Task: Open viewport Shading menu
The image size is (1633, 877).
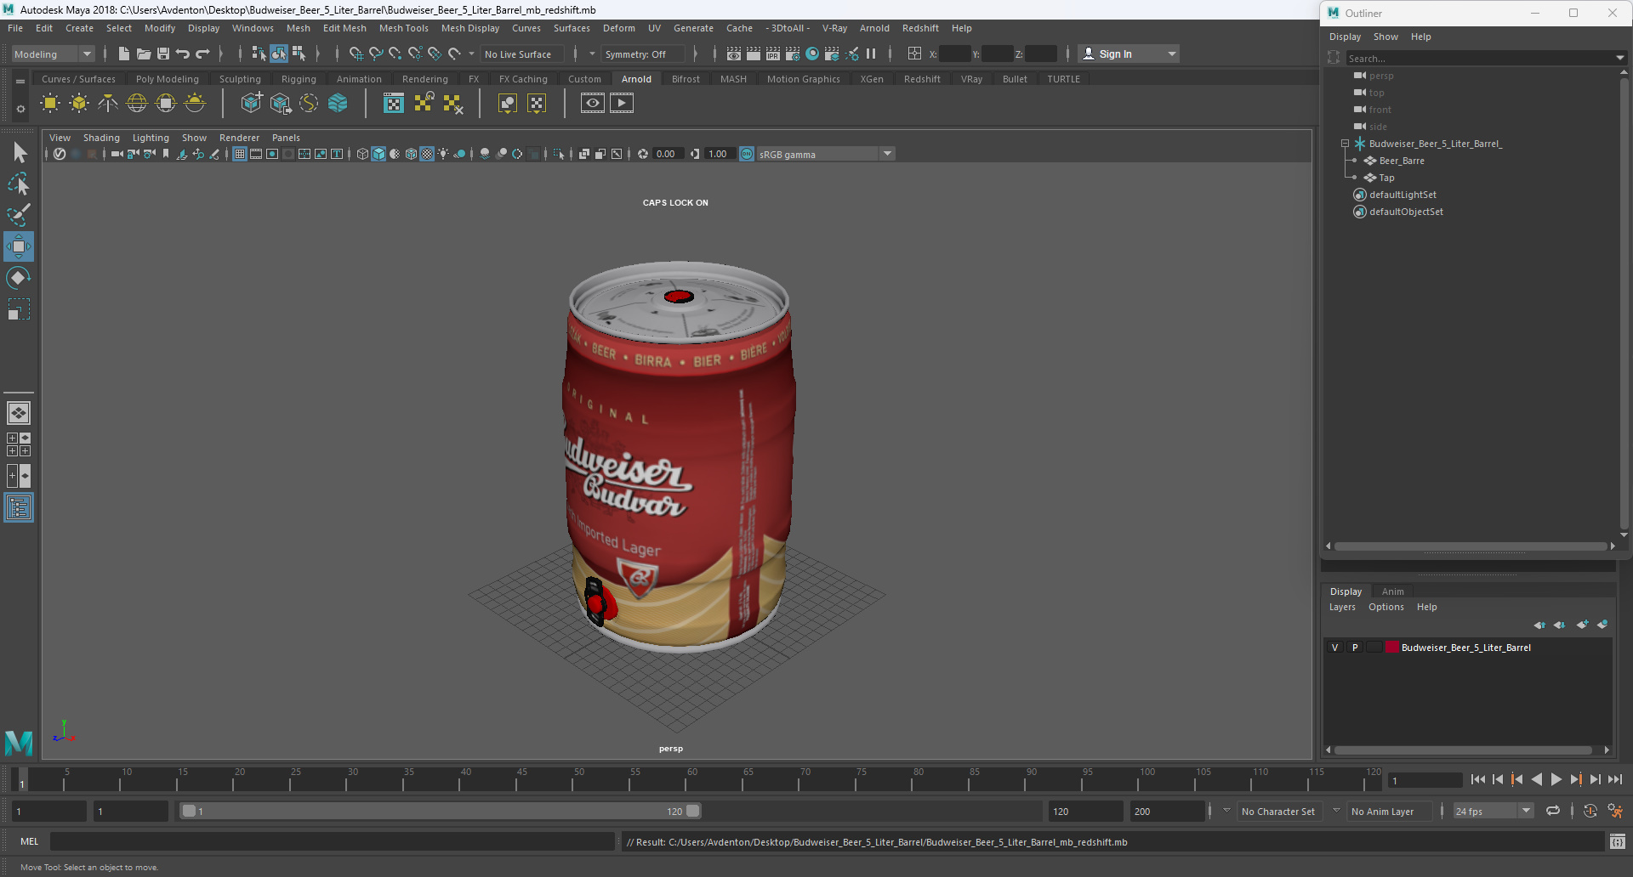Action: [101, 138]
